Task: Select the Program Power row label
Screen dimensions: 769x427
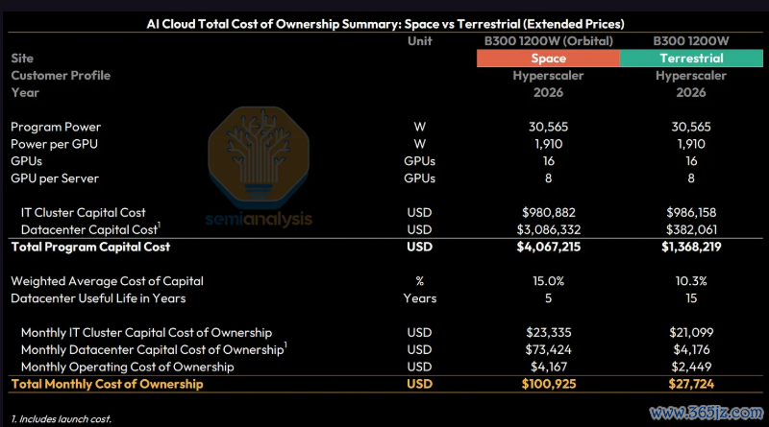Action: [56, 127]
